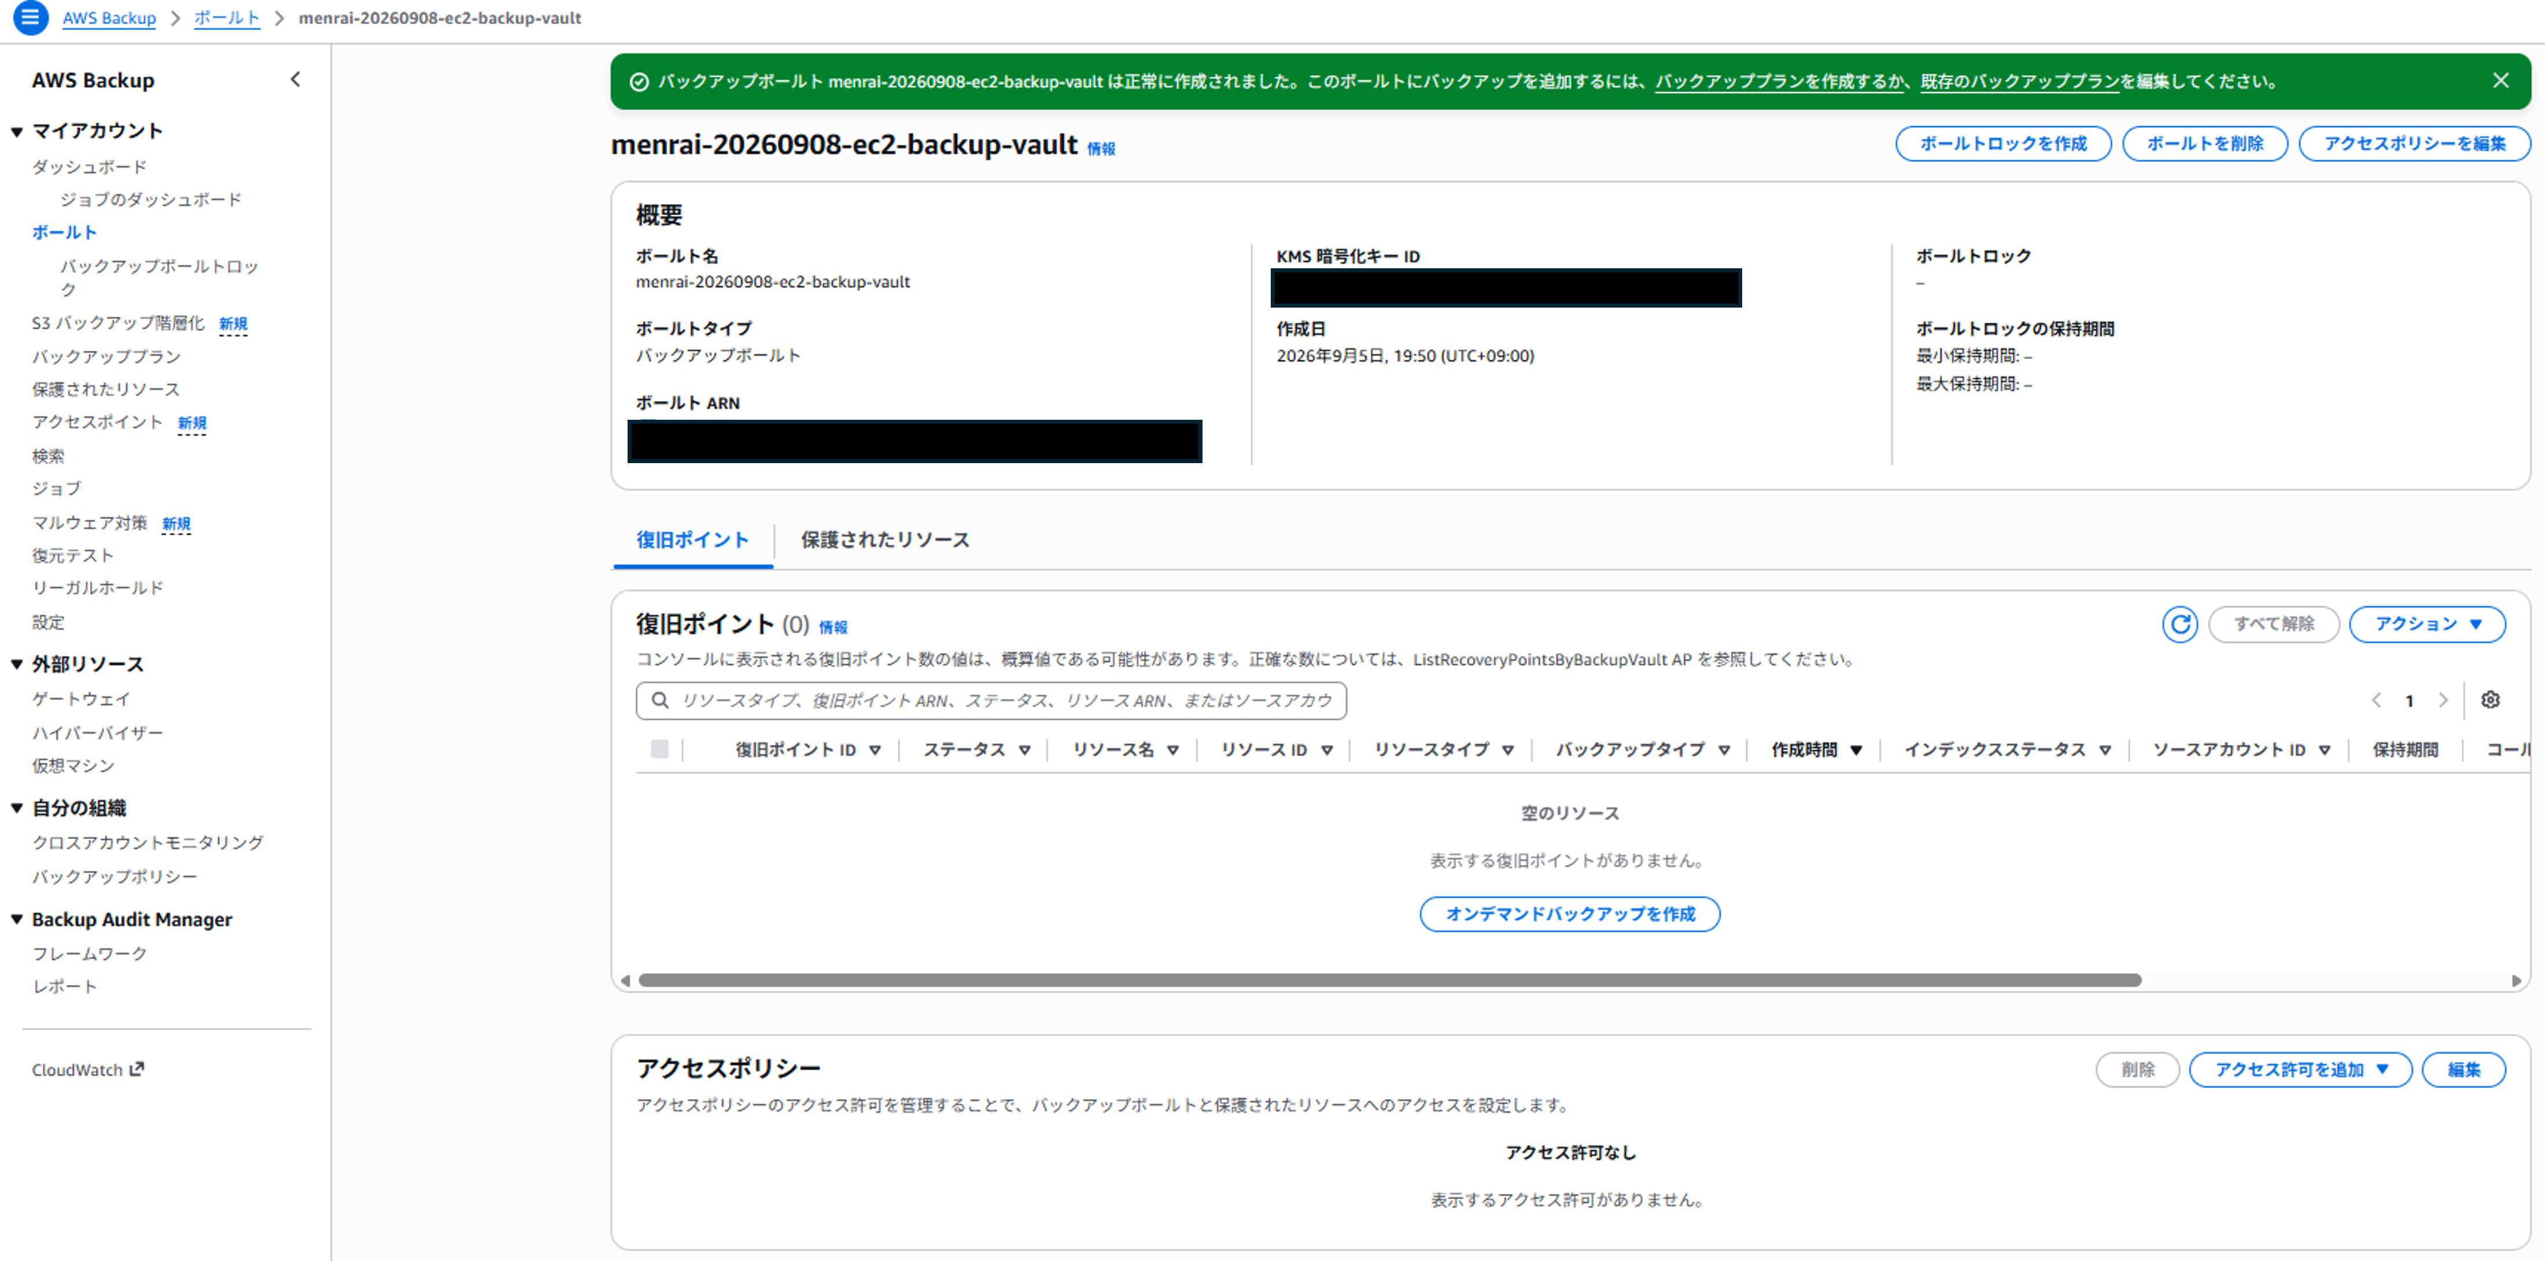Collapse the AWS Backup sidebar panel
This screenshot has width=2545, height=1261.
point(294,79)
